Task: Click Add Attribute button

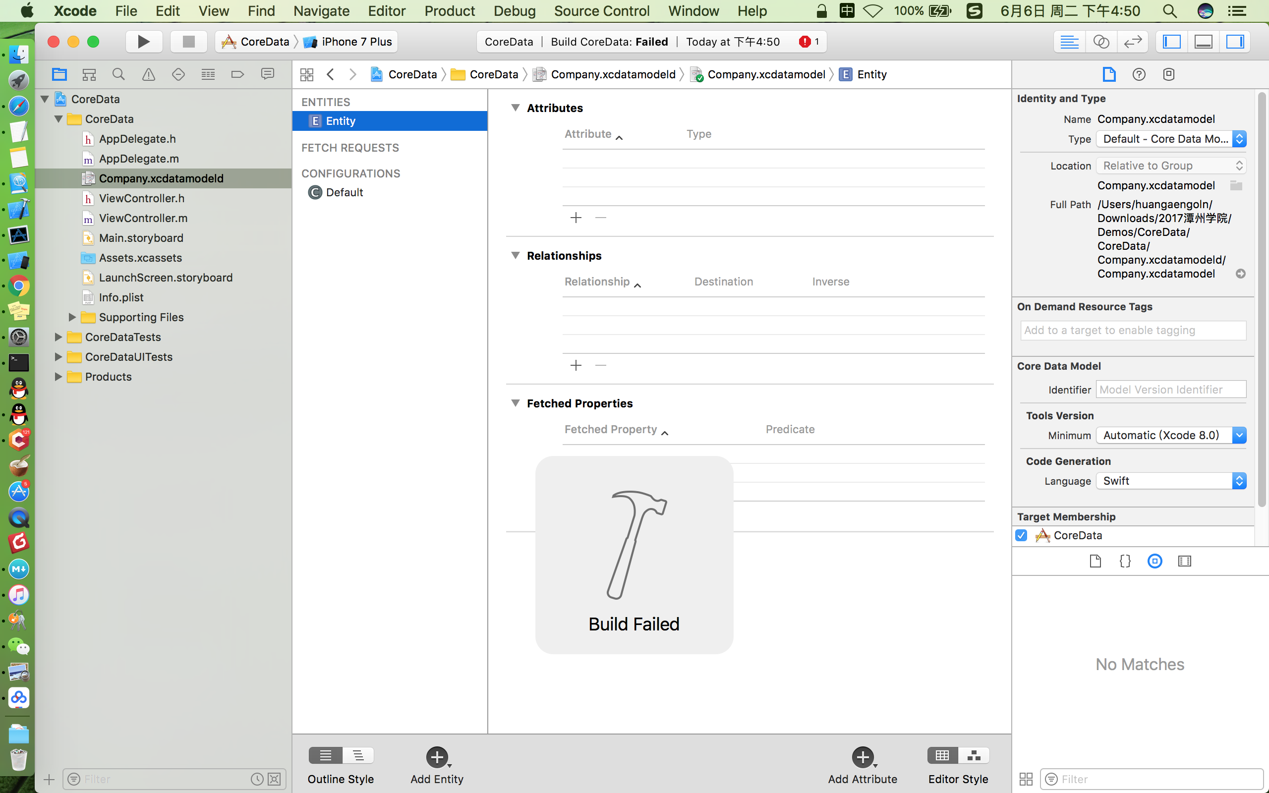Action: pyautogui.click(x=863, y=757)
